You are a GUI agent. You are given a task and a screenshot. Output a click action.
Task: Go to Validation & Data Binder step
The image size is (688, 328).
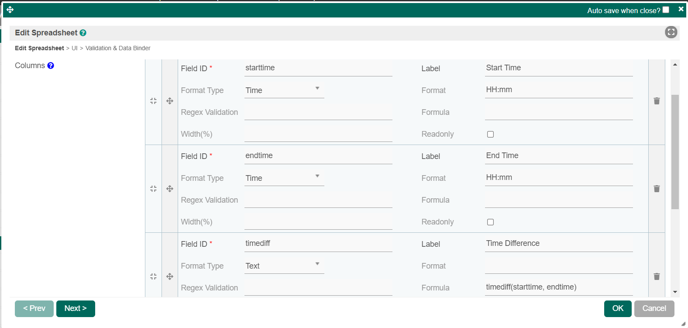pos(118,48)
